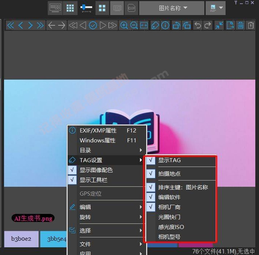Screen dimensions: 259x255
Task: Click the collapse inward arrows icon
Action: point(219,25)
